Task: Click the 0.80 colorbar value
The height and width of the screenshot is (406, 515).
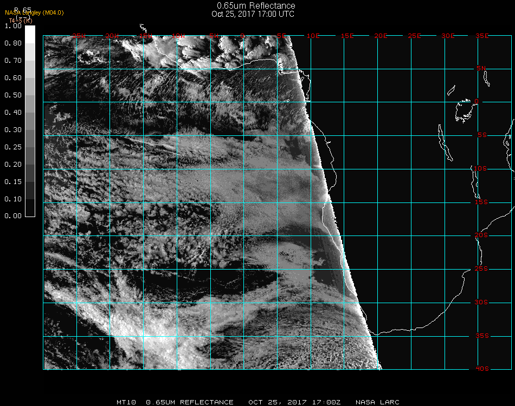Action: [13, 43]
